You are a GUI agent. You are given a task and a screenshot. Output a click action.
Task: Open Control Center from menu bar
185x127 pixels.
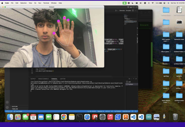pos(164,3)
